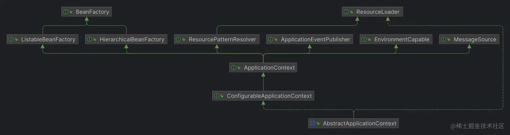Click the ResourcePatternResolver node label
Screen dimensions: 510x135
tap(222, 39)
